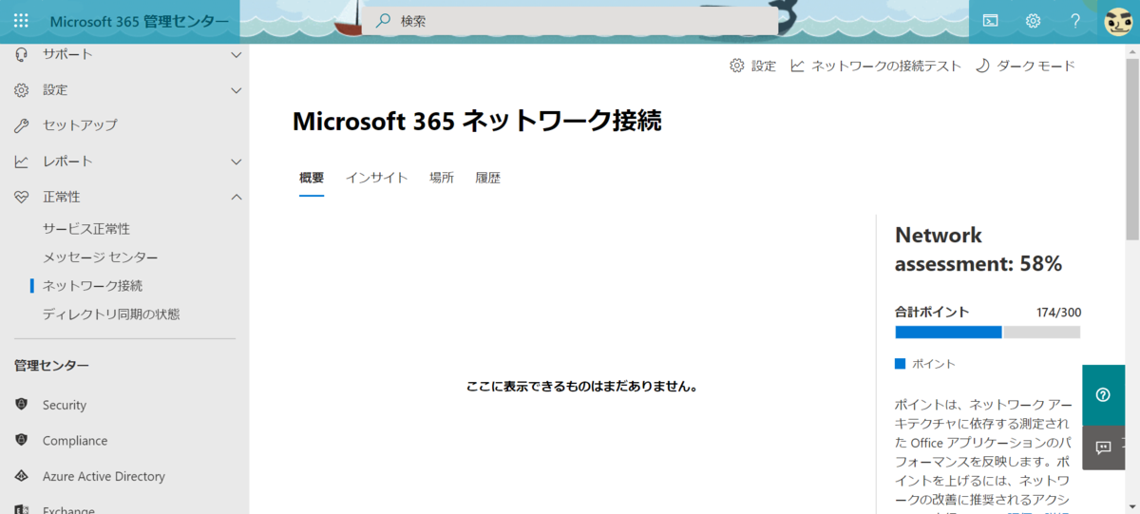The height and width of the screenshot is (514, 1140).
Task: Open the Azure Active Directory link
Action: click(104, 476)
